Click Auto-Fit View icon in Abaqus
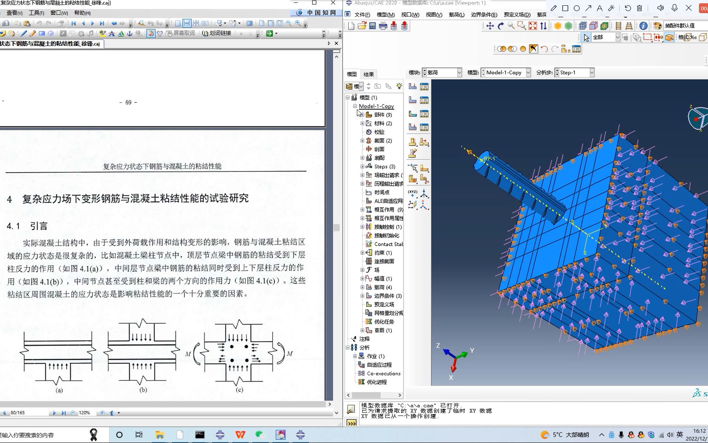The height and width of the screenshot is (443, 708). (x=533, y=26)
